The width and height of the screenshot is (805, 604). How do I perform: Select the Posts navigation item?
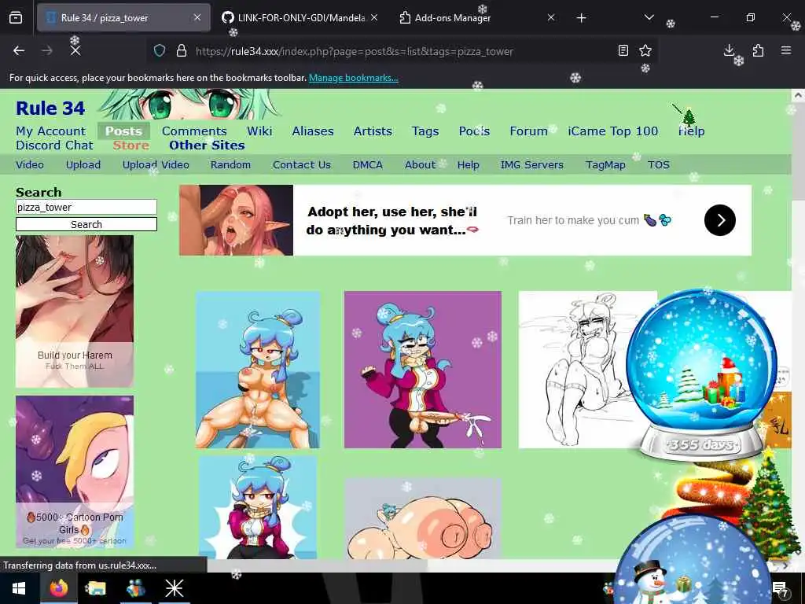123,131
